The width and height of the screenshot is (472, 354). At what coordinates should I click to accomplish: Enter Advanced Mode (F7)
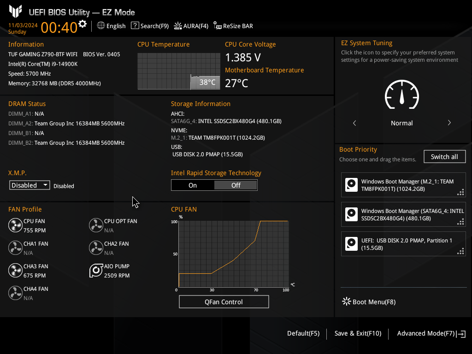tap(431, 334)
